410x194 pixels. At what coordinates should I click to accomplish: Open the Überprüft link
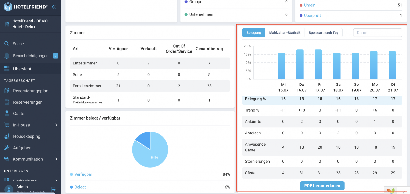[x=312, y=16]
